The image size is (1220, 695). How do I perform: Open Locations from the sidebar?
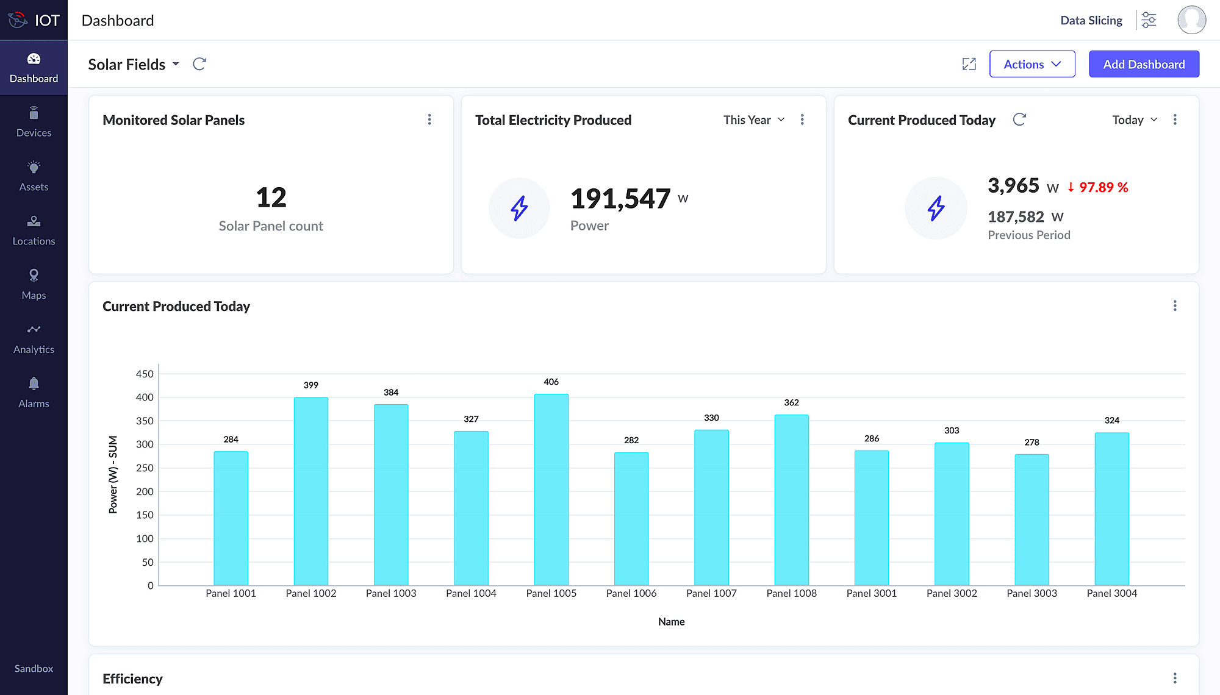coord(34,230)
